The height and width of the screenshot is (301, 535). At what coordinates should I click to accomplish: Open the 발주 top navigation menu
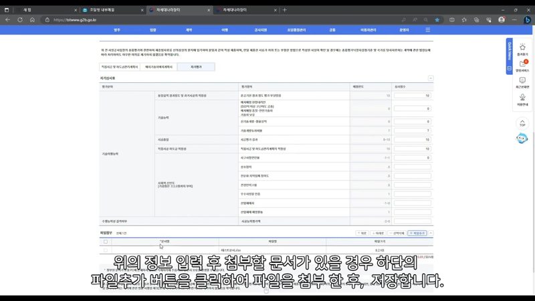[x=117, y=30]
